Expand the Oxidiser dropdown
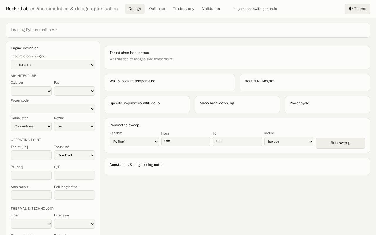376x235 pixels. point(31,91)
